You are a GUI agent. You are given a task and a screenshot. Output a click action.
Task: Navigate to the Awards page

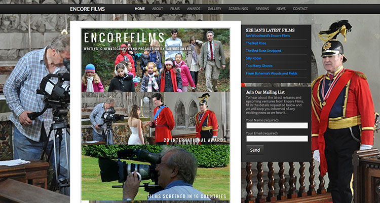(194, 9)
